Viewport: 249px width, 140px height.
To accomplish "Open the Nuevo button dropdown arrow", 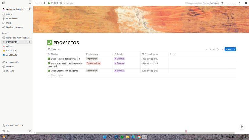I will [x=234, y=49].
